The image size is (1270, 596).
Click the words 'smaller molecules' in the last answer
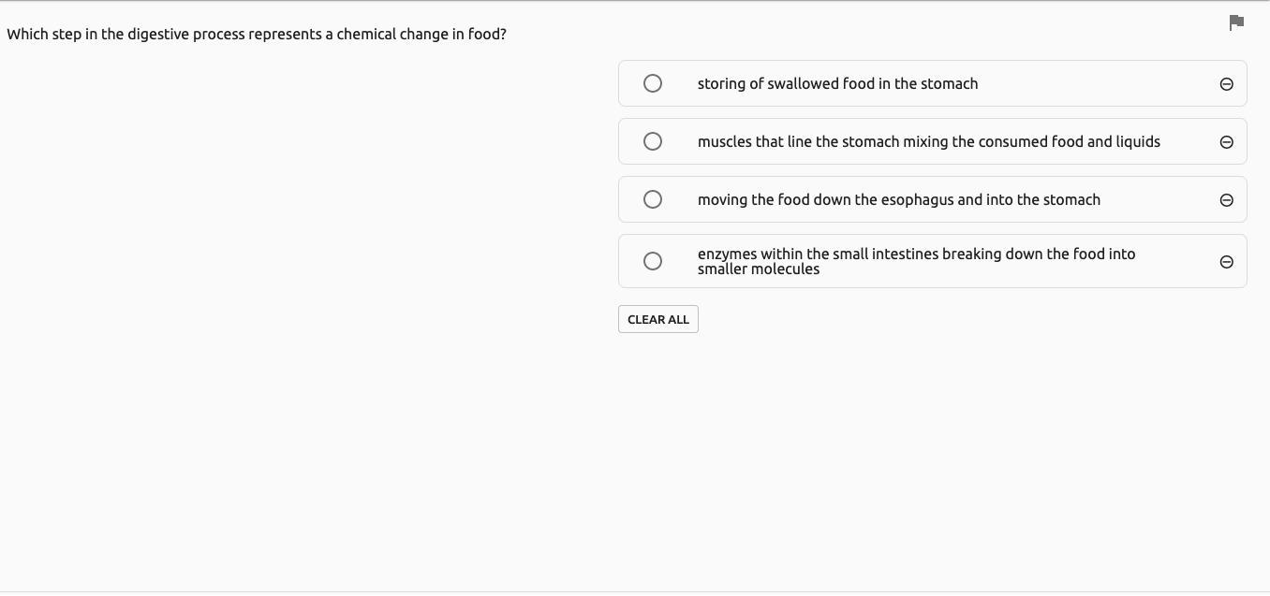coord(758,269)
